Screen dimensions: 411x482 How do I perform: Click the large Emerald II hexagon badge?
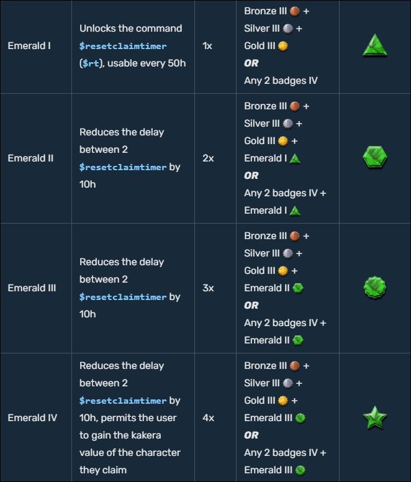(x=375, y=158)
